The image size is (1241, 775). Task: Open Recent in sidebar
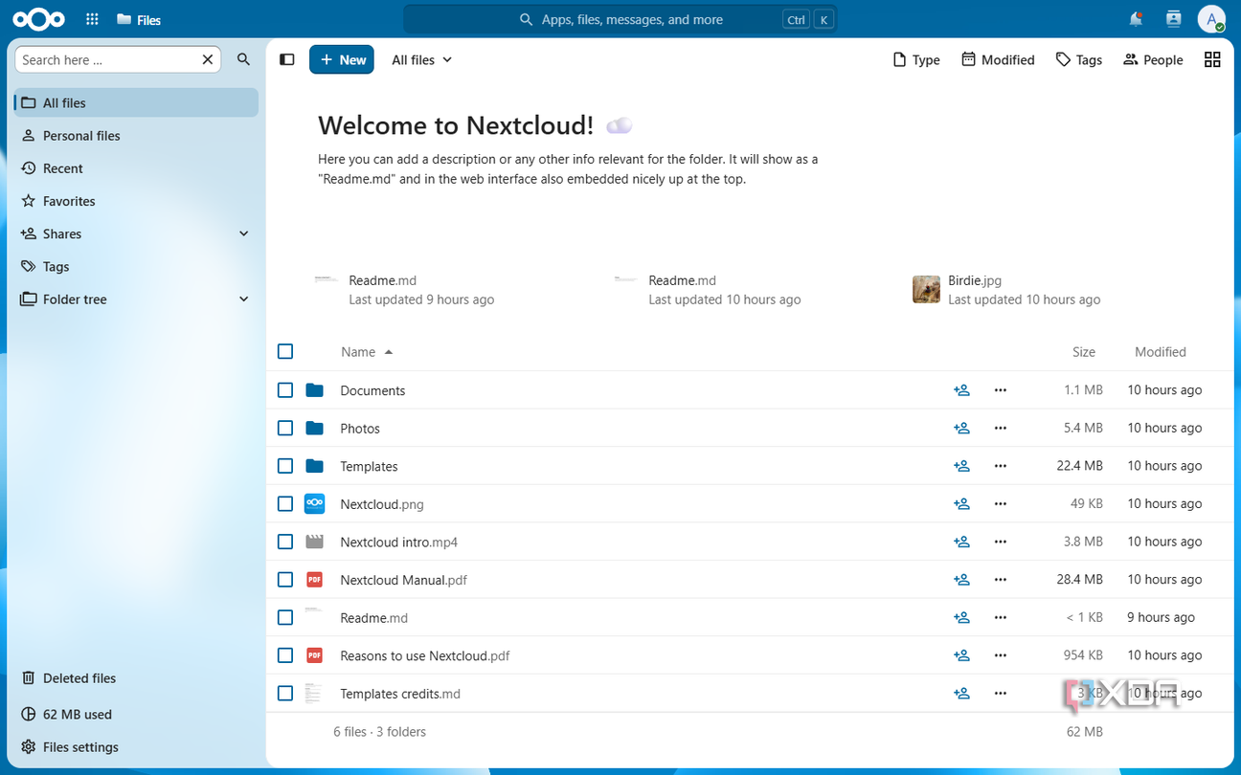pyautogui.click(x=136, y=168)
